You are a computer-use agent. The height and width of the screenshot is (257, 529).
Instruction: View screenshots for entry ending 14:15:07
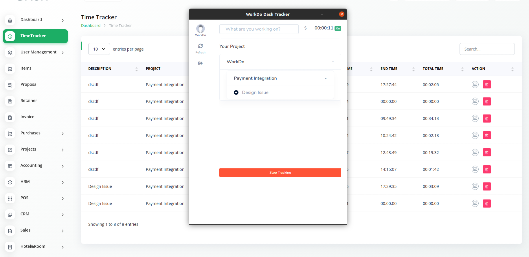[x=475, y=169]
